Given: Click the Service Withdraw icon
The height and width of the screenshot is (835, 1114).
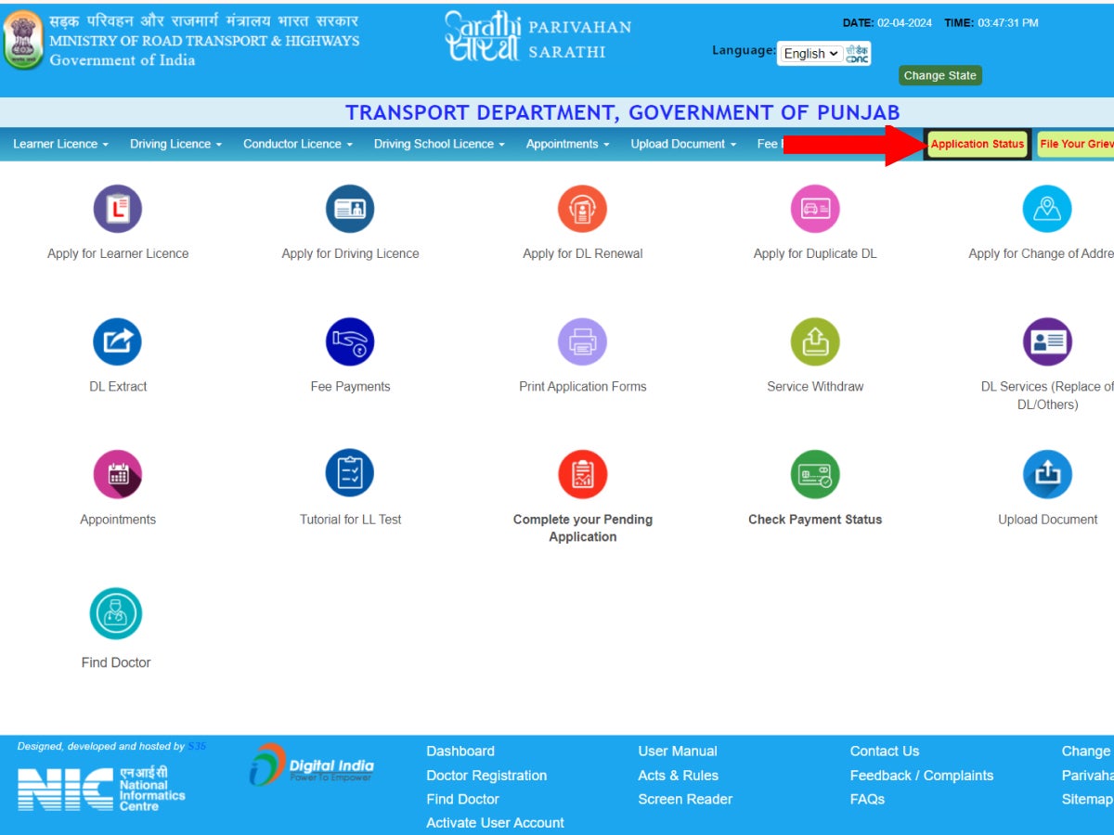Looking at the screenshot, I should (x=814, y=341).
